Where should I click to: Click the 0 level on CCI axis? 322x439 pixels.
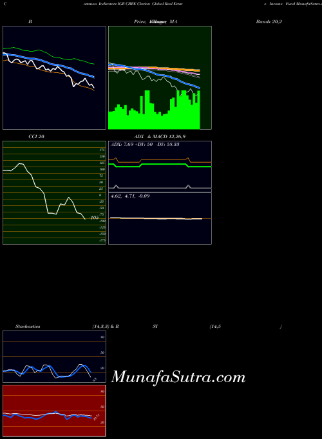tap(100, 195)
